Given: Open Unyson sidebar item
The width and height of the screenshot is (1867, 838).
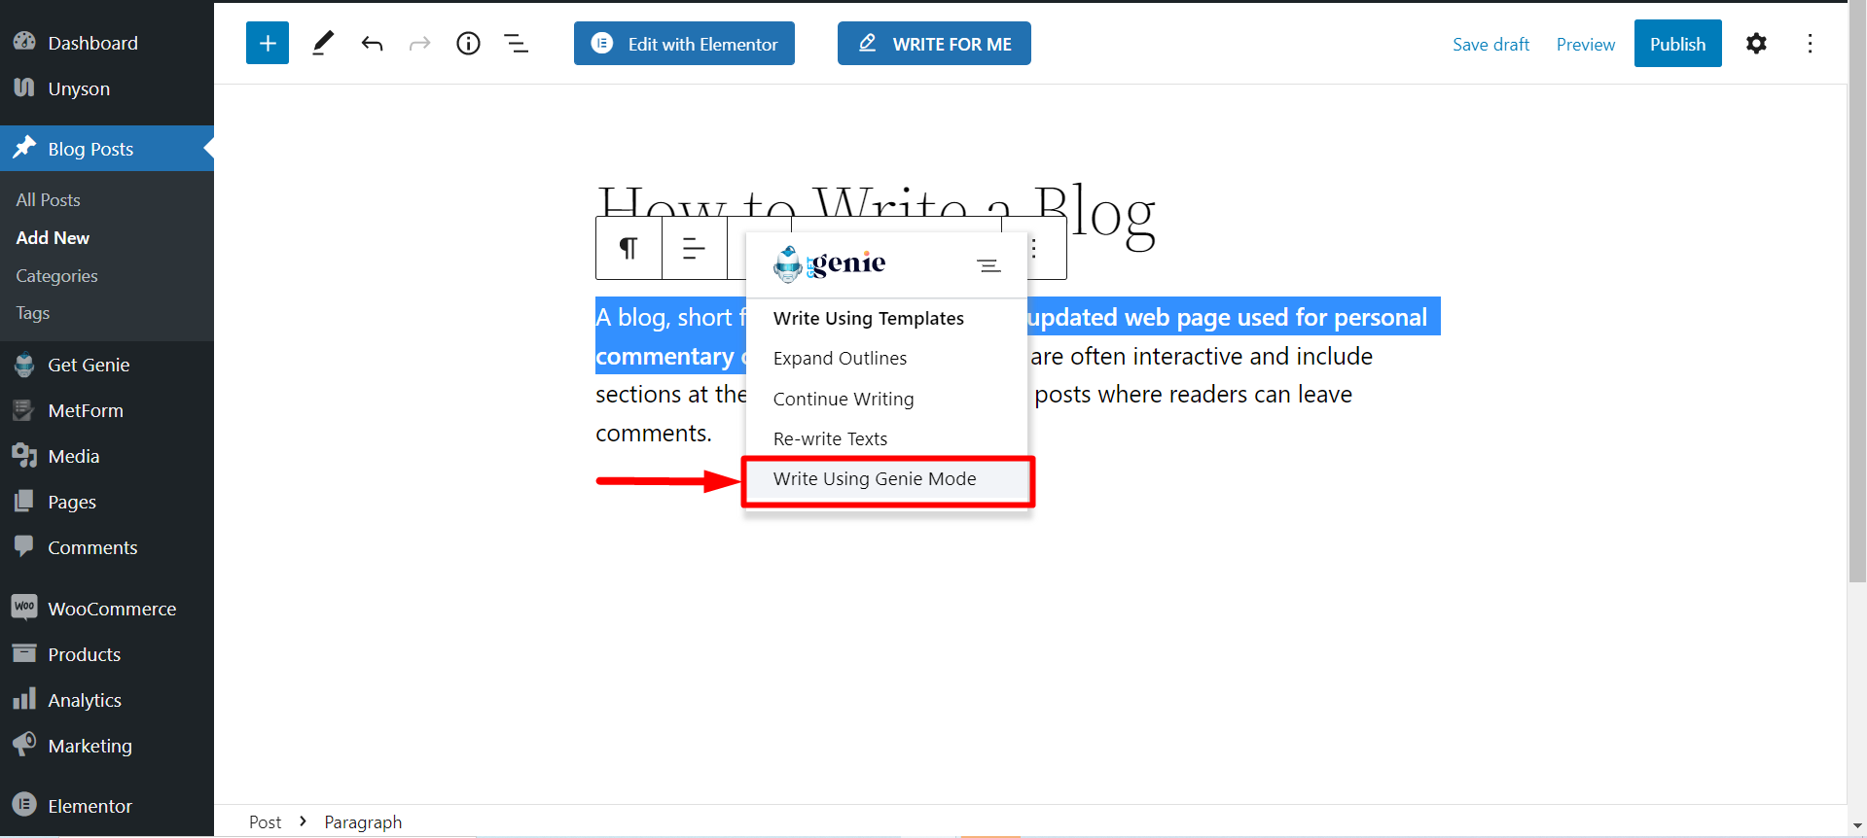Looking at the screenshot, I should pyautogui.click(x=107, y=88).
